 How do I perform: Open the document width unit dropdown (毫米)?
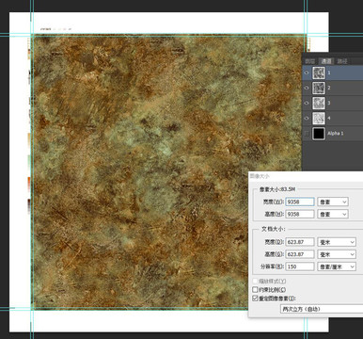(x=337, y=242)
